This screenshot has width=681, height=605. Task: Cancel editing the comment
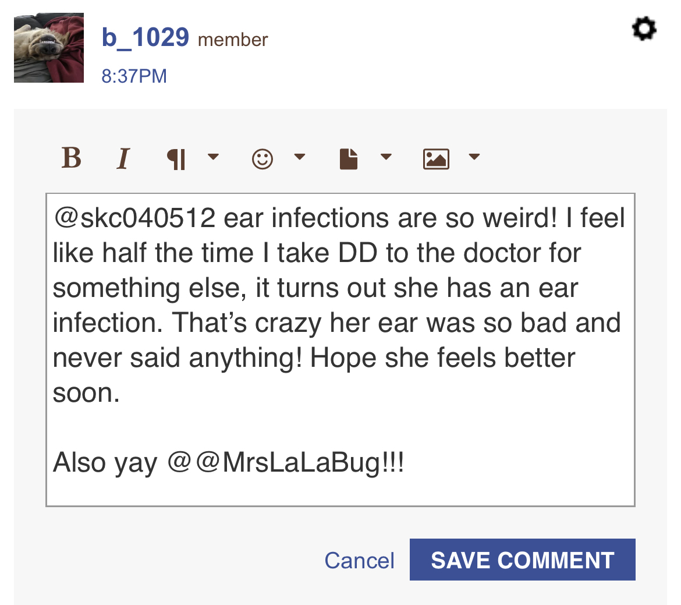point(359,560)
